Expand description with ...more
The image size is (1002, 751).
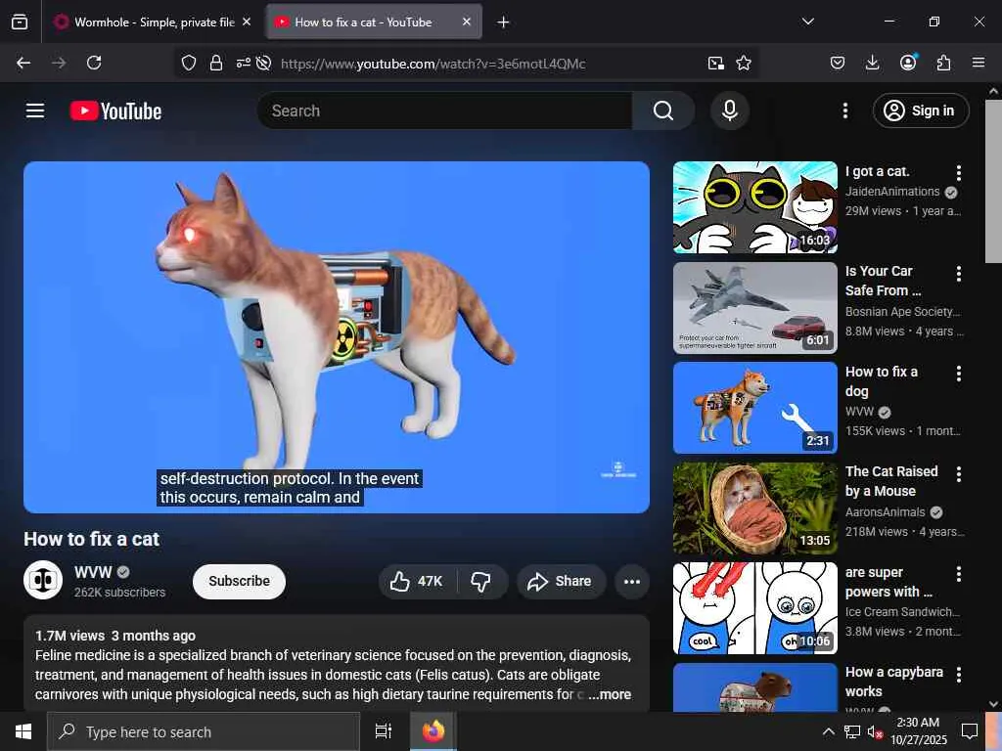(611, 694)
